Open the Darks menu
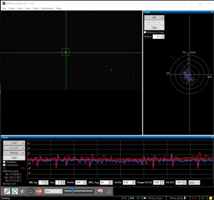The image size is (214, 200). (x=36, y=8)
